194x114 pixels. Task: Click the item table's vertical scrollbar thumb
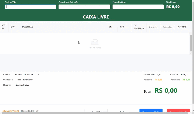(191, 43)
